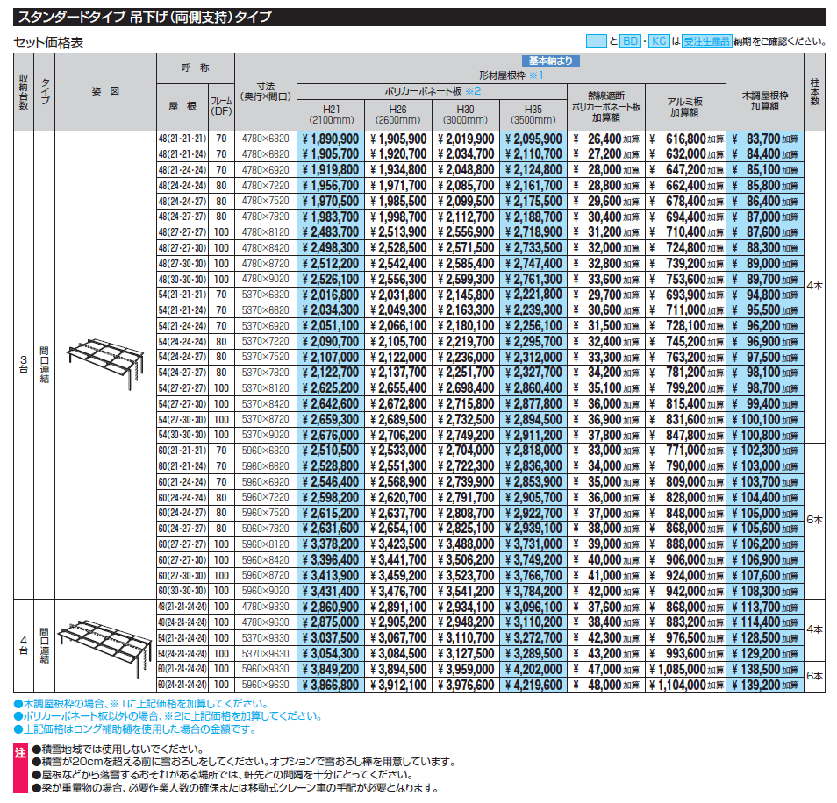Select the H35 (3500mm) column header

click(x=533, y=114)
